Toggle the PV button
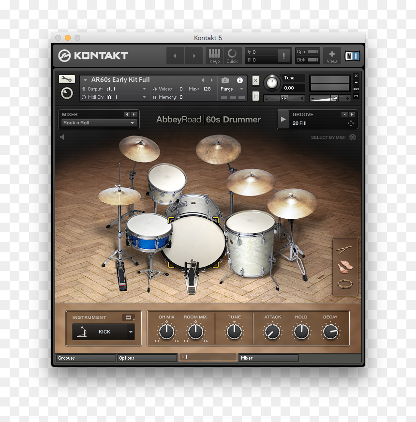Image resolution: width=416 pixels, height=422 pixels. click(x=356, y=96)
